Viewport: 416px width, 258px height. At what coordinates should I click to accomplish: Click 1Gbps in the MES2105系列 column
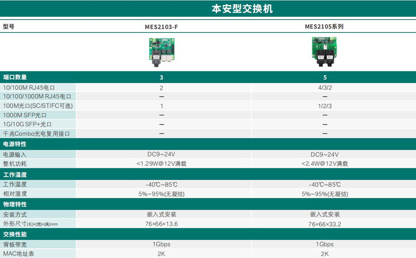[325, 244]
